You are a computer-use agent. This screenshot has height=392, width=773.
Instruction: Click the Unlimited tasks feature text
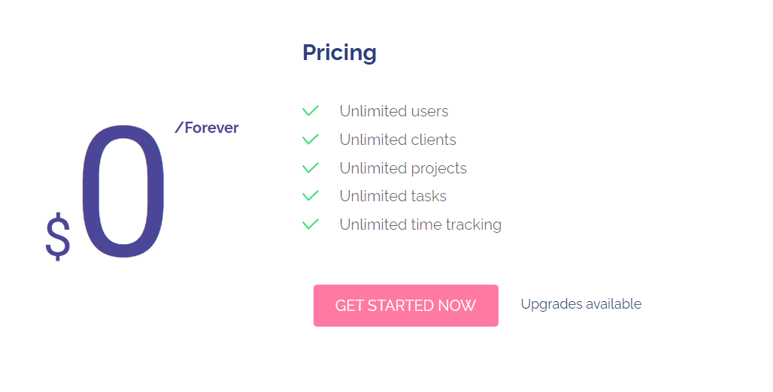[x=393, y=196]
